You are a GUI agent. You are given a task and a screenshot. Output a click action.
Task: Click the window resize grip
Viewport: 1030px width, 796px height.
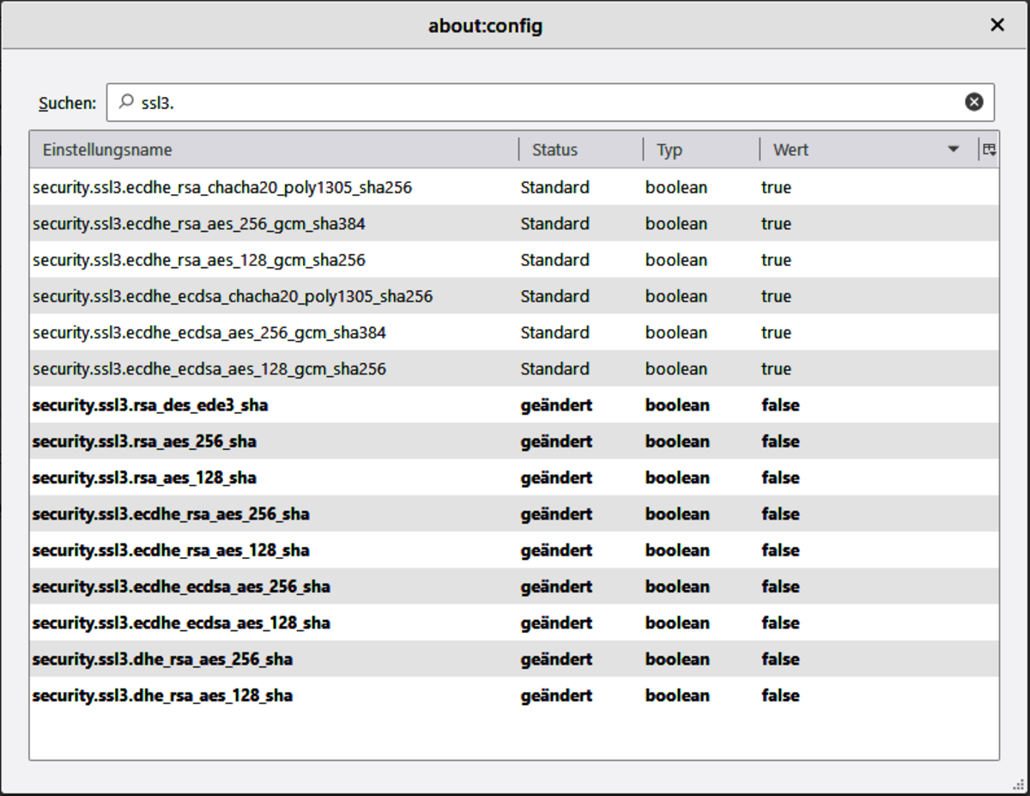pyautogui.click(x=1019, y=785)
